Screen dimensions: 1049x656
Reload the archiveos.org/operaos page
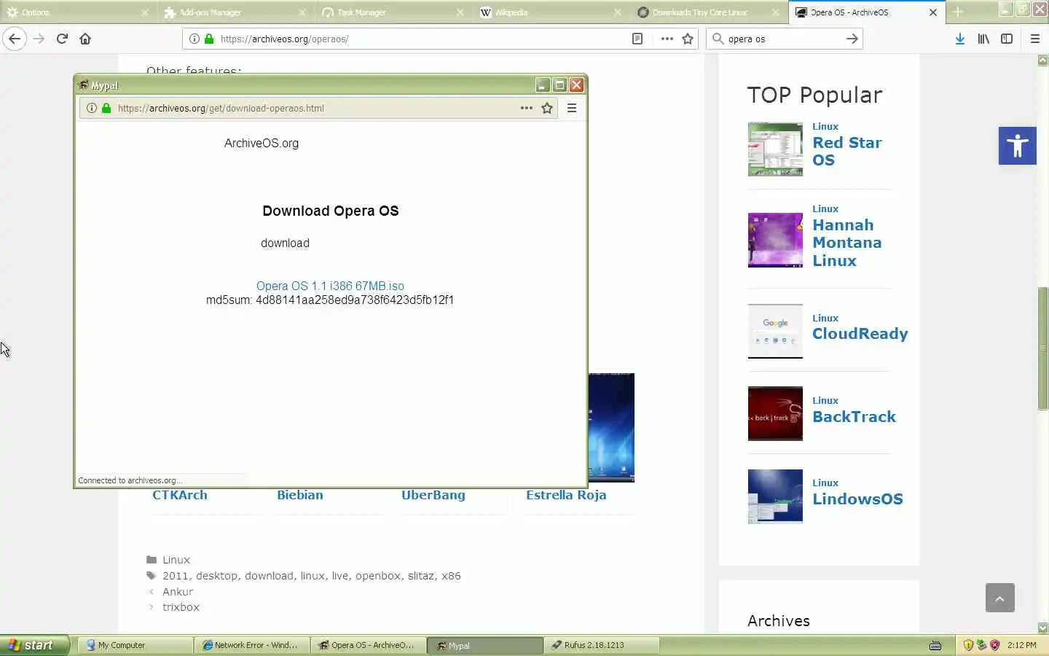62,39
